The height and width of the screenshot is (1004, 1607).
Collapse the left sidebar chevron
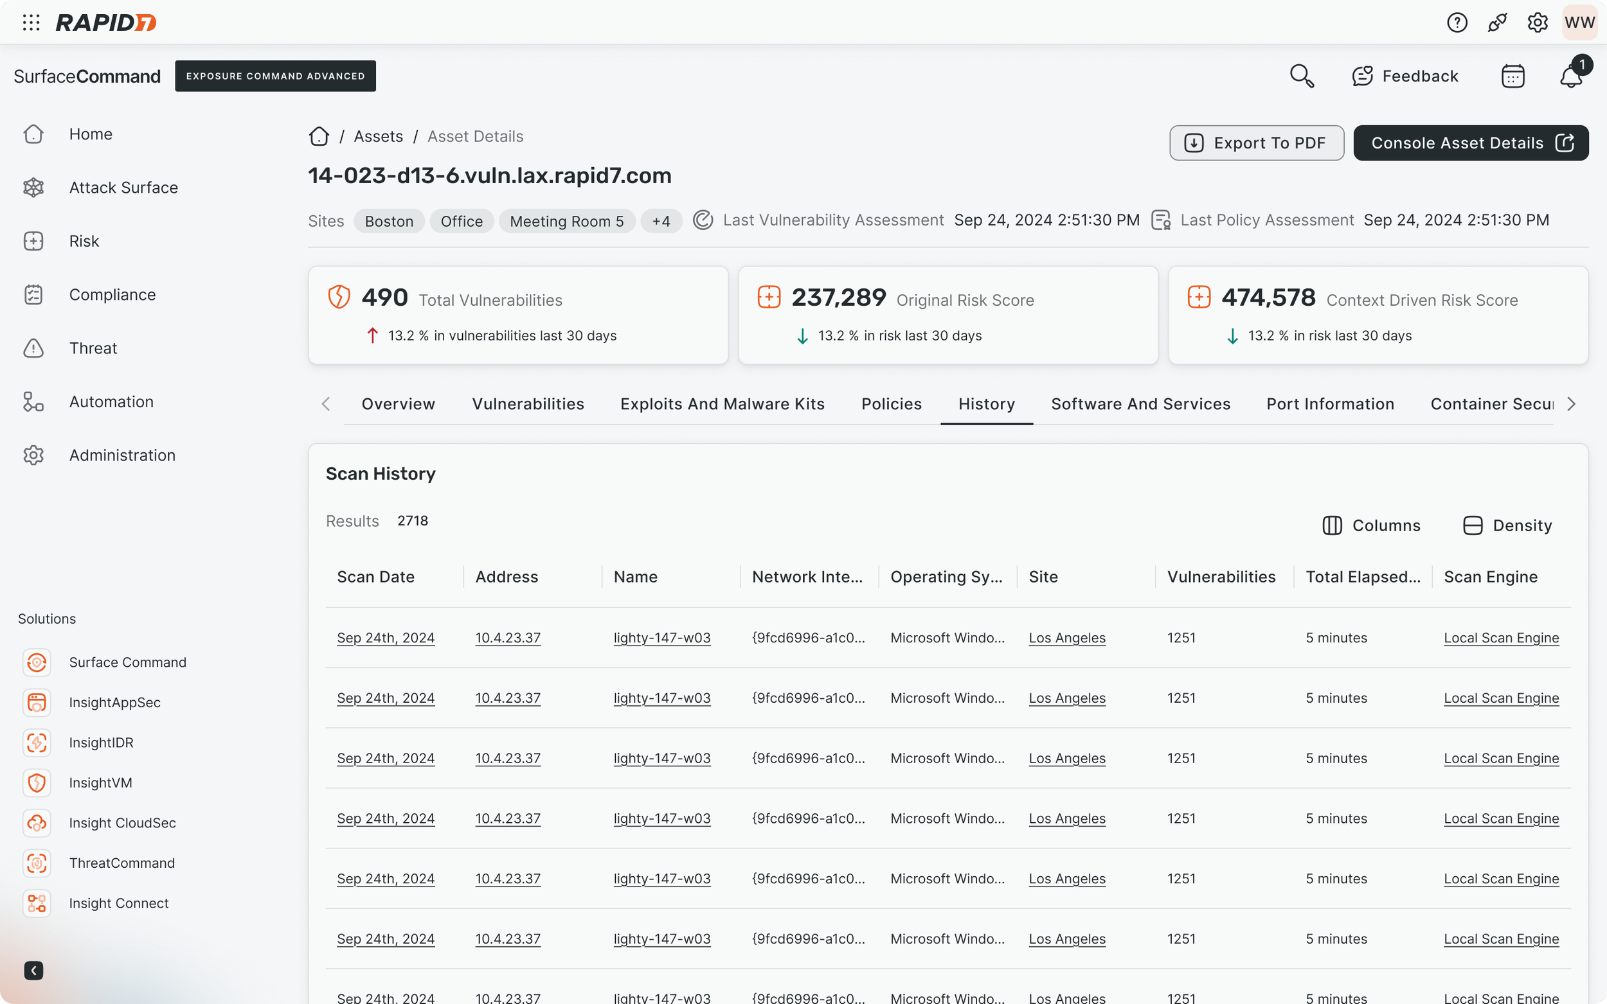34,970
